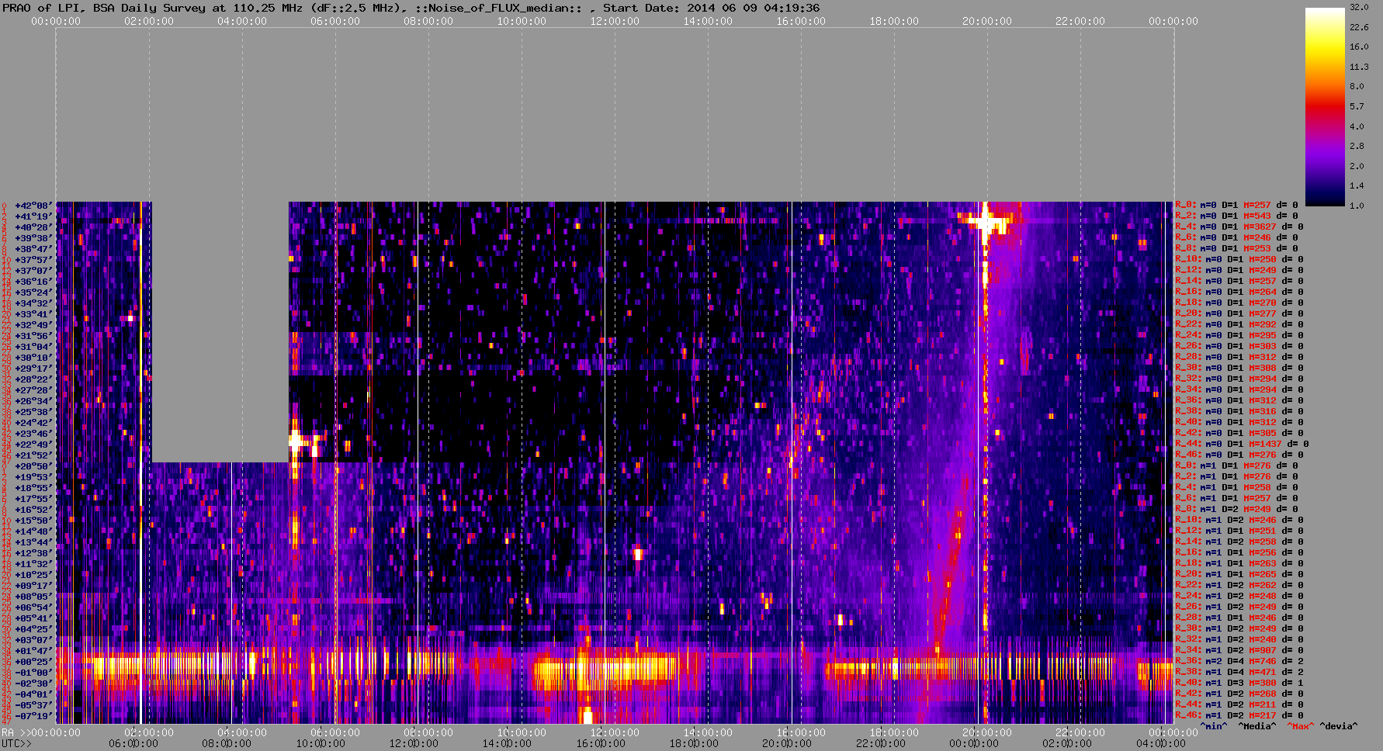Click bright white source near 20:00 at +40°28'
1383x751 pixels.
click(985, 222)
